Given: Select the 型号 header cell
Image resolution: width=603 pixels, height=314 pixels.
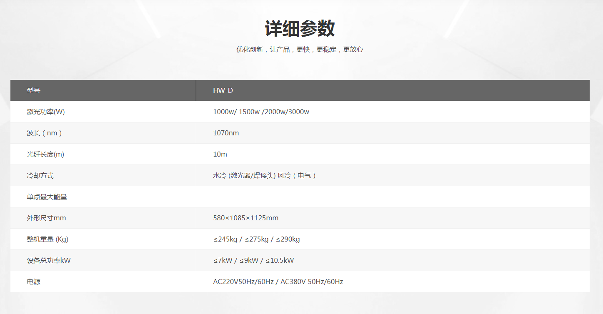Looking at the screenshot, I should [34, 90].
